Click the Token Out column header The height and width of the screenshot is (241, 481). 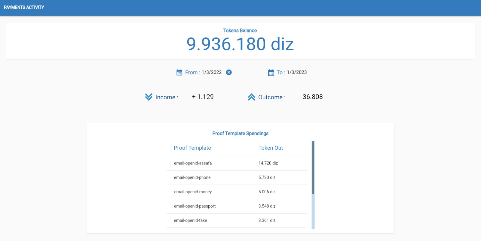(271, 148)
